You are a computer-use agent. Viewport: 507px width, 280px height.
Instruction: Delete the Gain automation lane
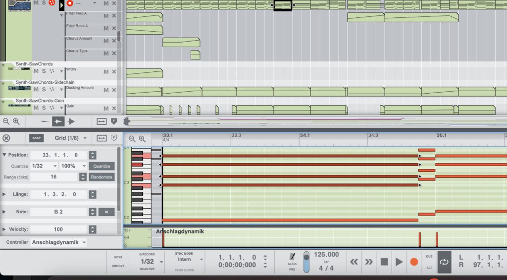(x=114, y=109)
